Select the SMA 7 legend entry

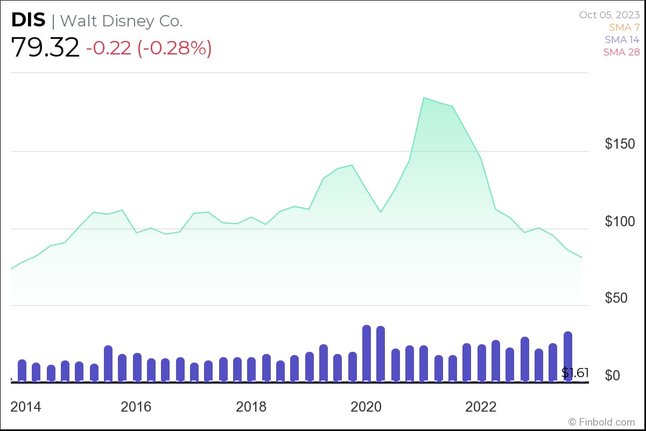(x=624, y=27)
